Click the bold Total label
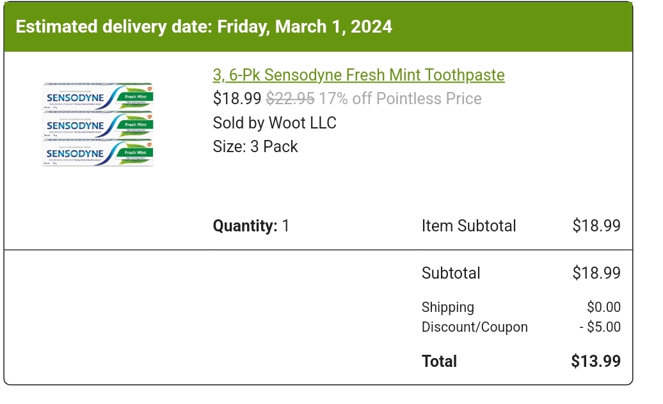Screen dimensions: 663x404 (x=439, y=361)
